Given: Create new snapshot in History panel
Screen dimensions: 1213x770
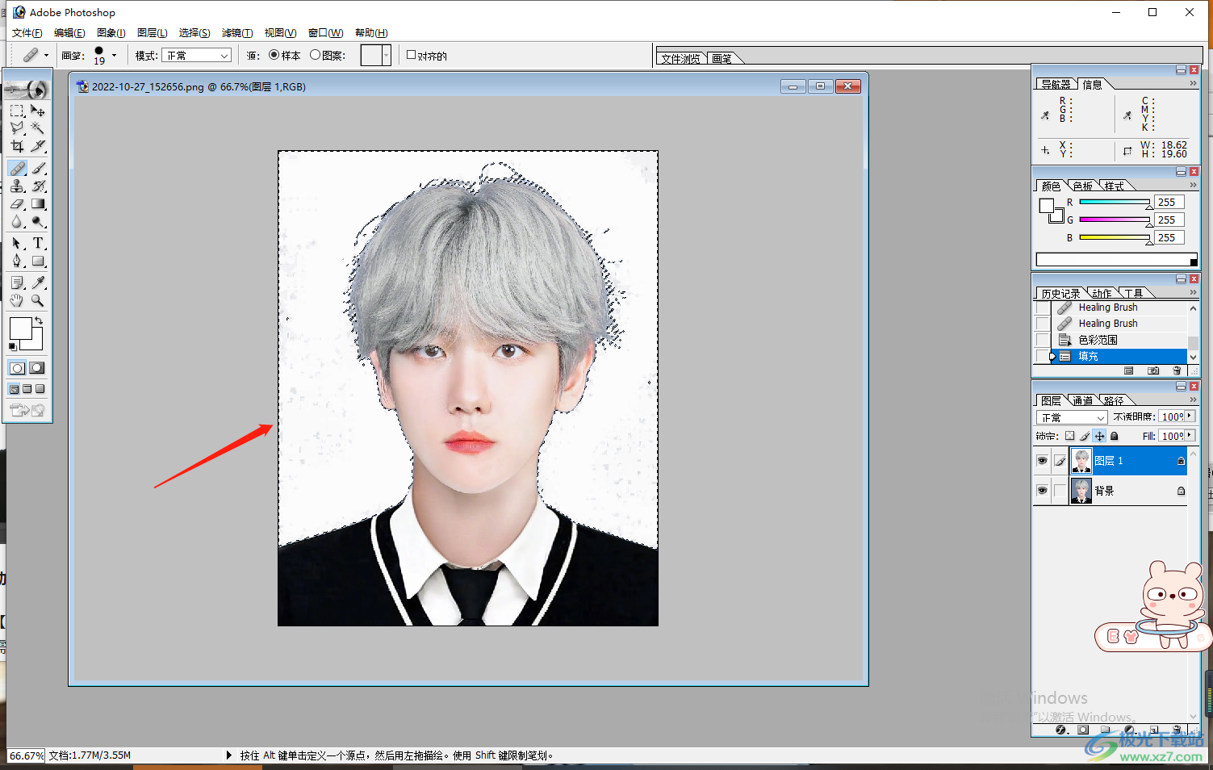Looking at the screenshot, I should point(1153,370).
